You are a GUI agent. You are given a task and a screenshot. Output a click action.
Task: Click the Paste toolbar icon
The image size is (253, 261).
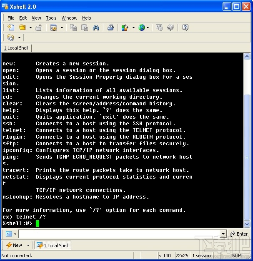click(x=85, y=27)
